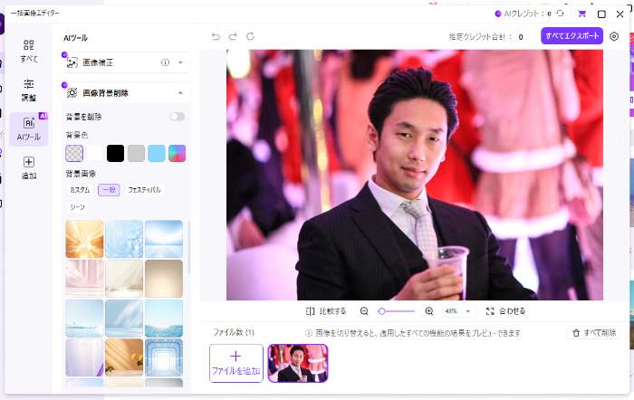The height and width of the screenshot is (400, 634).
Task: Show info for 画像補正
Action: (x=165, y=62)
